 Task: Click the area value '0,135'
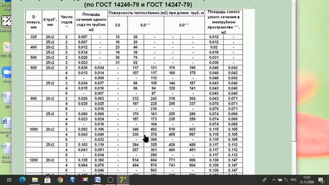point(83,160)
